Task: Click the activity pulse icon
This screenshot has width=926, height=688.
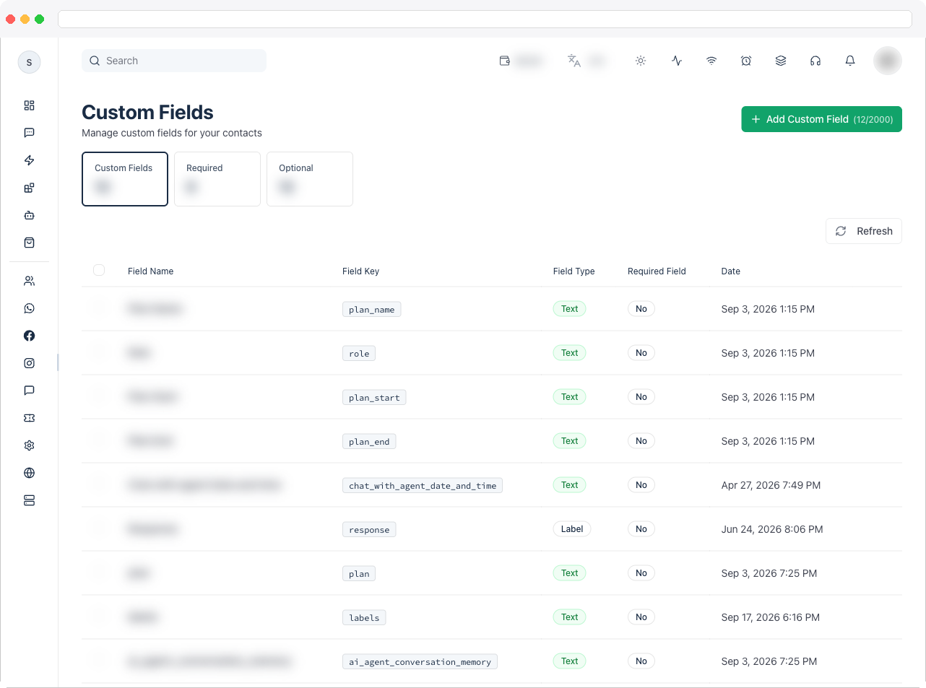Action: click(677, 61)
